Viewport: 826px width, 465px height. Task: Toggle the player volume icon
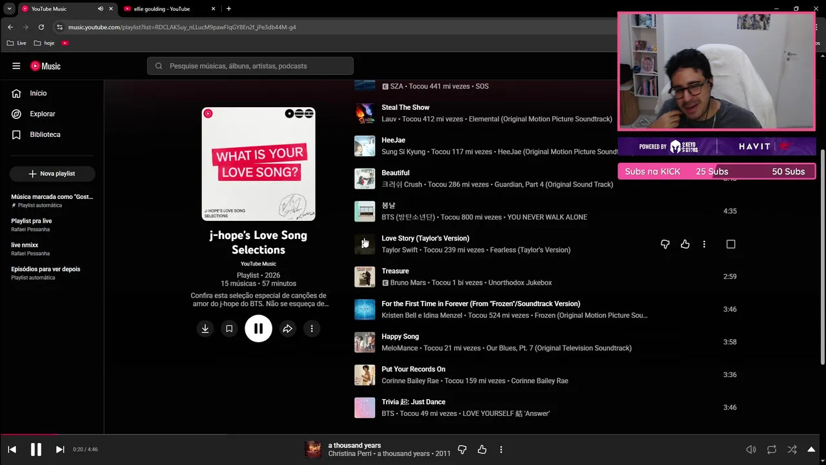pos(751,449)
